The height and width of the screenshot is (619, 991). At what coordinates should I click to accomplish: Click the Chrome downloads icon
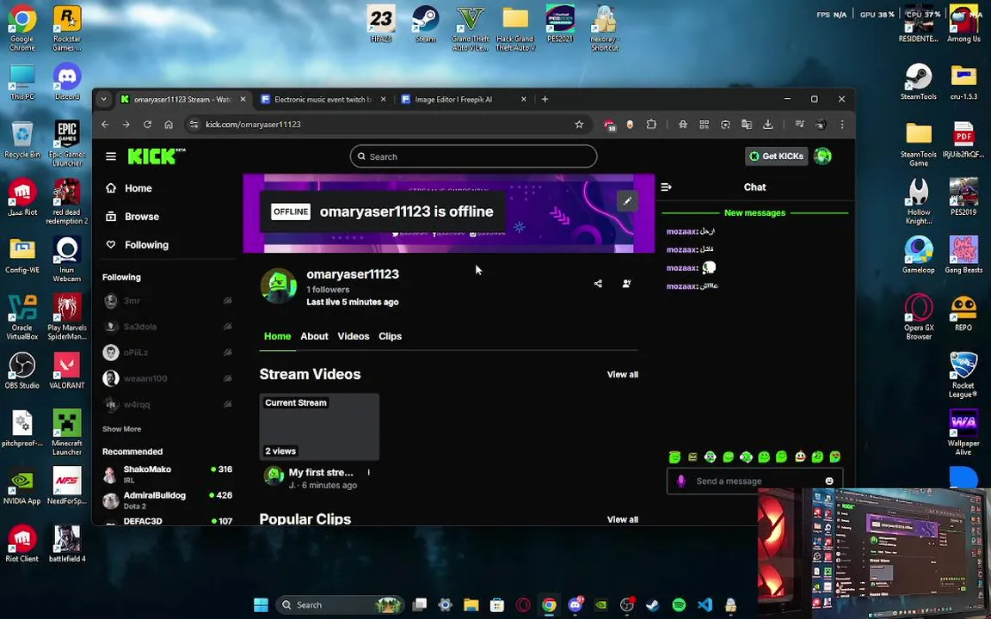[x=768, y=125]
